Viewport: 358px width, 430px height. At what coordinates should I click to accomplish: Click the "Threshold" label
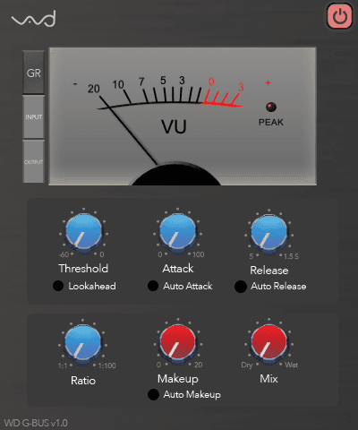click(83, 268)
